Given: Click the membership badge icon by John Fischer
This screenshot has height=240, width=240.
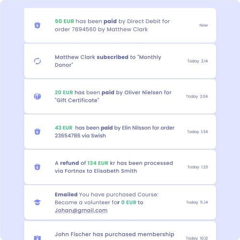Looking at the screenshot, I should [x=37, y=238].
